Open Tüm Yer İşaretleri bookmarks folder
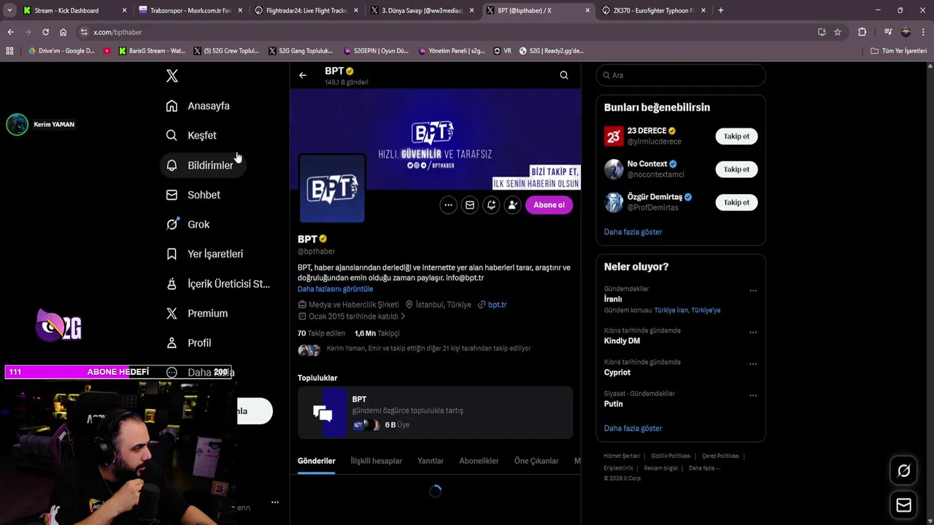The height and width of the screenshot is (525, 934). pos(898,51)
